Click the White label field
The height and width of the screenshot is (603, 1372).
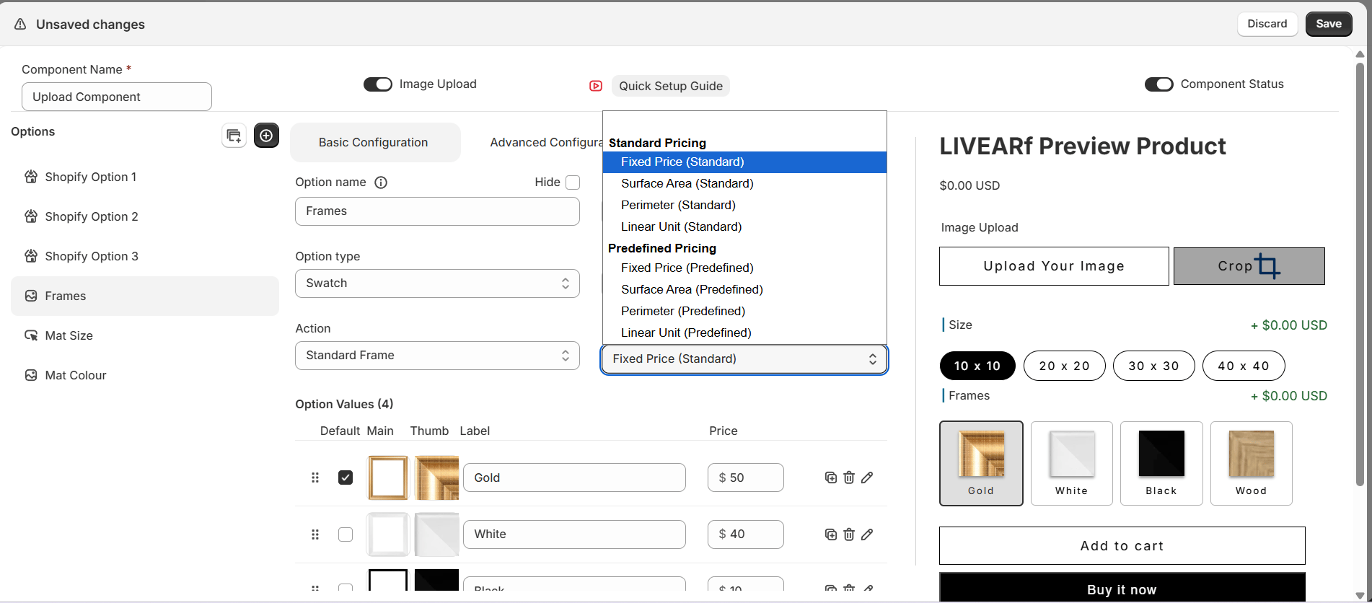pyautogui.click(x=574, y=534)
